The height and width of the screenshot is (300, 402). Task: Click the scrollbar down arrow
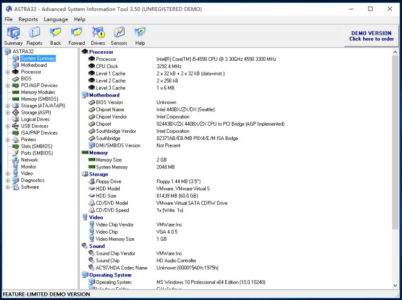pos(395,285)
